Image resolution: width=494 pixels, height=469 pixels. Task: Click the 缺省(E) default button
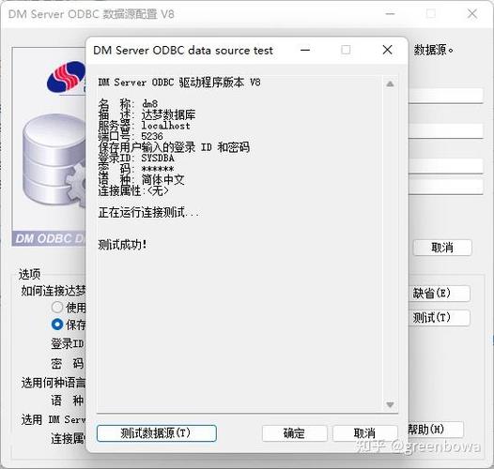440,294
